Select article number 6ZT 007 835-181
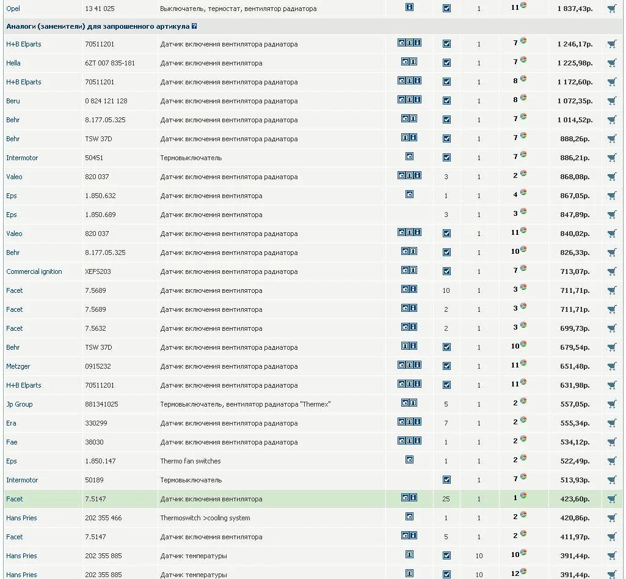The image size is (626, 579). tap(110, 63)
